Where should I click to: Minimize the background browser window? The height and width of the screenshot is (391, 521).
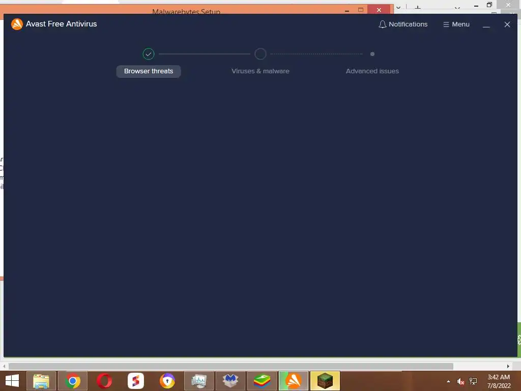pyautogui.click(x=476, y=5)
